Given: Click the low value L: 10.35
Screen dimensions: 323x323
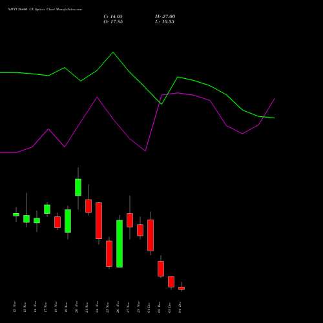Looking at the screenshot, I should click(x=165, y=22).
